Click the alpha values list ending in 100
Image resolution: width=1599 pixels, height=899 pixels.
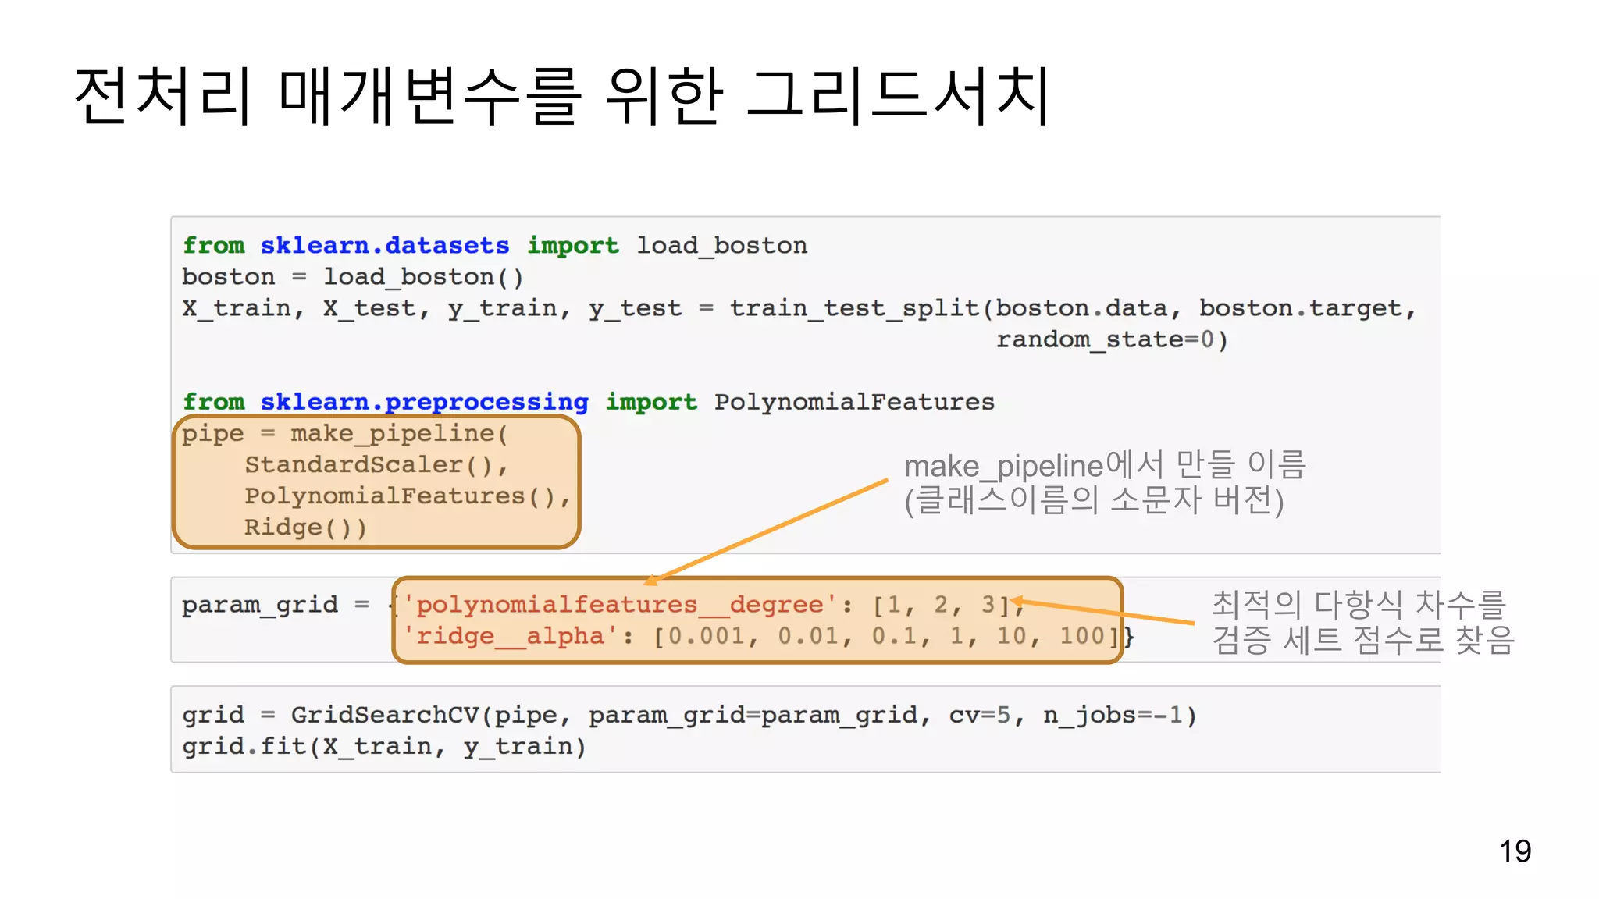(x=886, y=636)
